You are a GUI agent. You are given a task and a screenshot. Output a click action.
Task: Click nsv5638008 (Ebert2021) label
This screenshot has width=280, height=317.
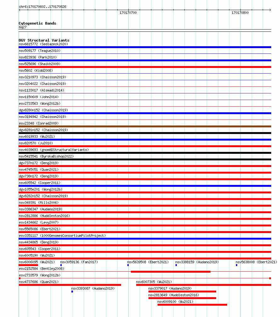tap(256, 262)
